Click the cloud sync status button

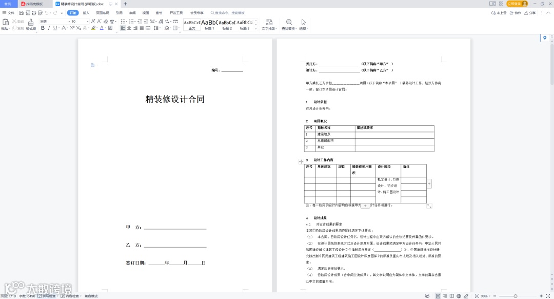point(499,13)
